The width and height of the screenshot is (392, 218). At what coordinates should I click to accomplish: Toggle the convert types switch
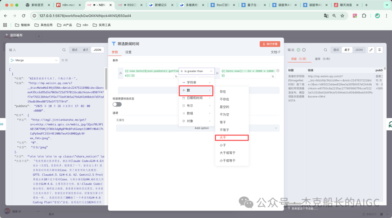[x=117, y=104]
